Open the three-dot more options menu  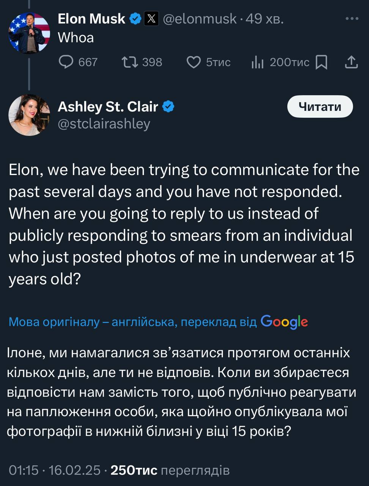coord(352,19)
